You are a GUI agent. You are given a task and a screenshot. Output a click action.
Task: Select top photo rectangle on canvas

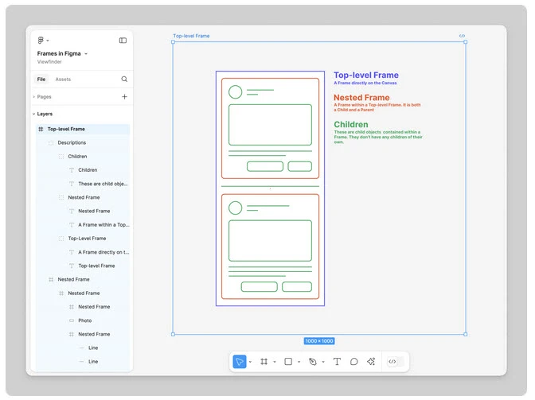coord(270,125)
